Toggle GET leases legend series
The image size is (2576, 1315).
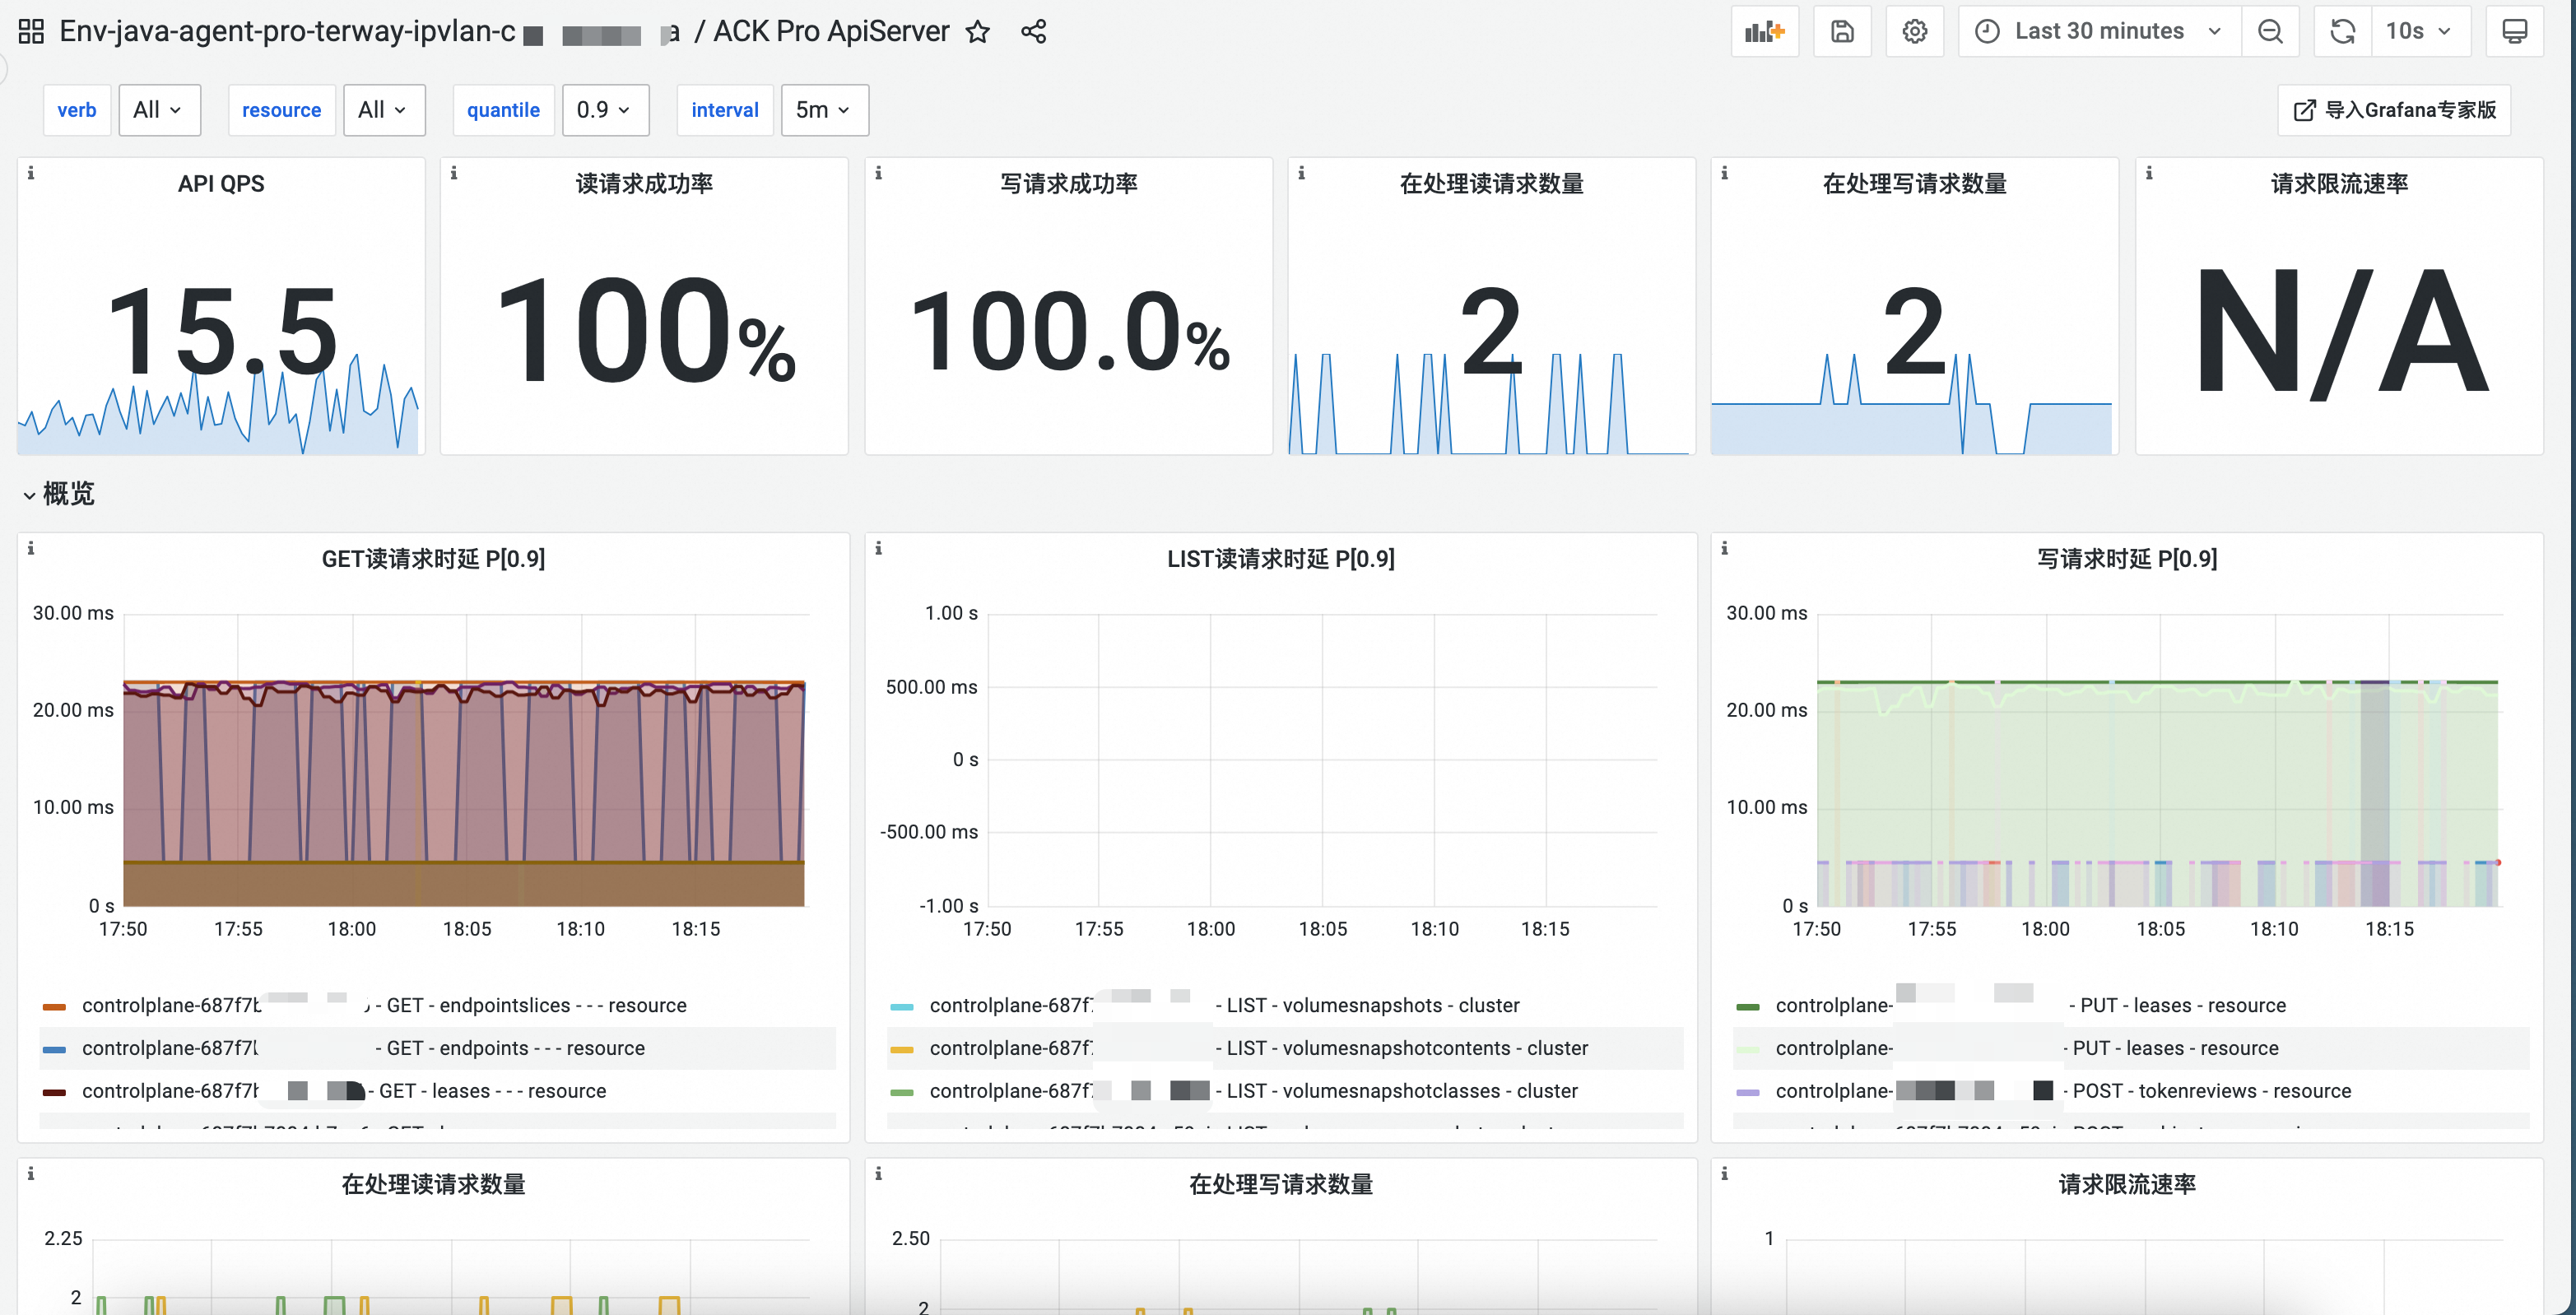344,1091
